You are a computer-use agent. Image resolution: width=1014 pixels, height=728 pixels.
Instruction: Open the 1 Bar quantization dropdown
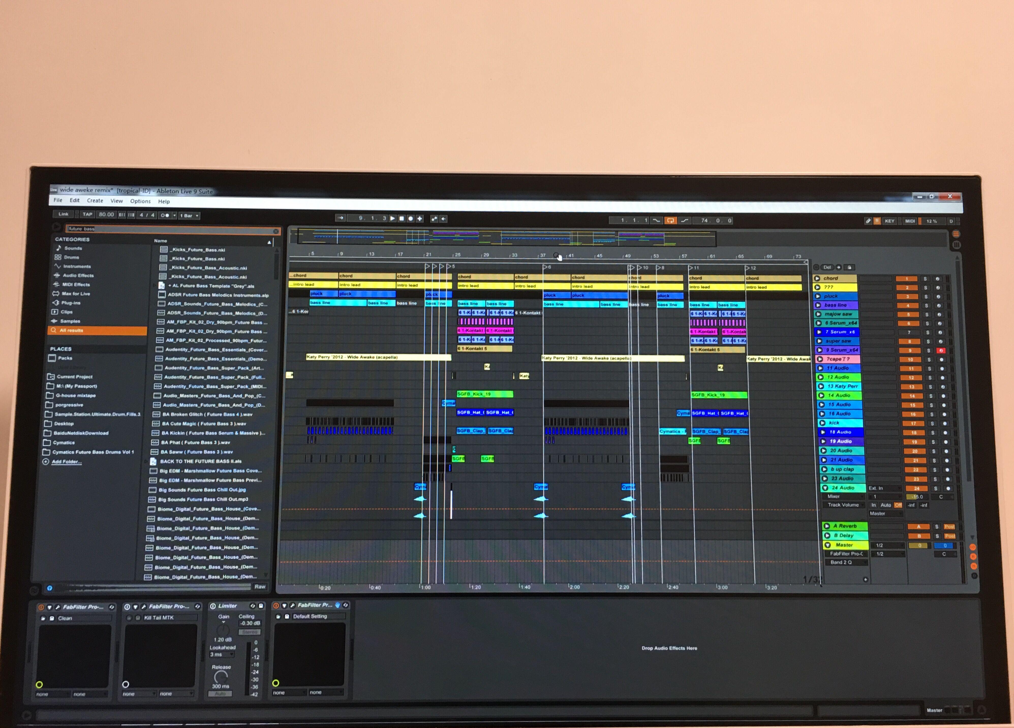click(x=189, y=216)
